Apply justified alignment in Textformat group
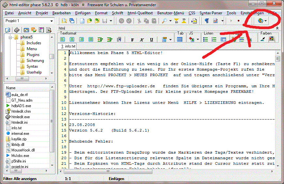 point(91,39)
